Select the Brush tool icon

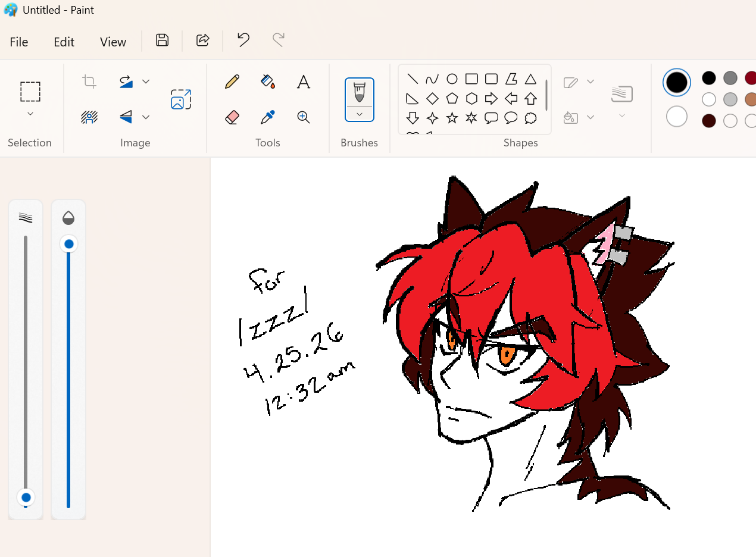tap(360, 92)
